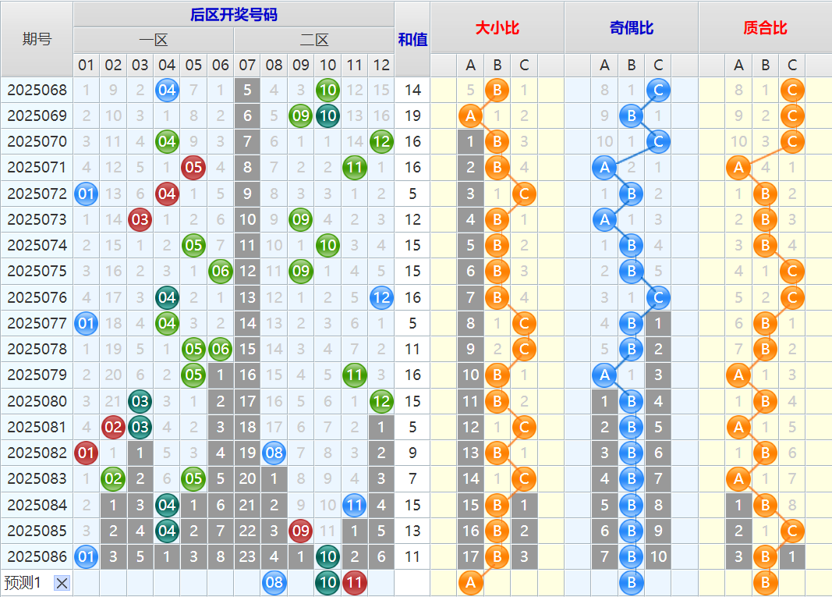Select the blue 08 ball in the 预测1 row
Screen dimensions: 832x597
coord(274,582)
